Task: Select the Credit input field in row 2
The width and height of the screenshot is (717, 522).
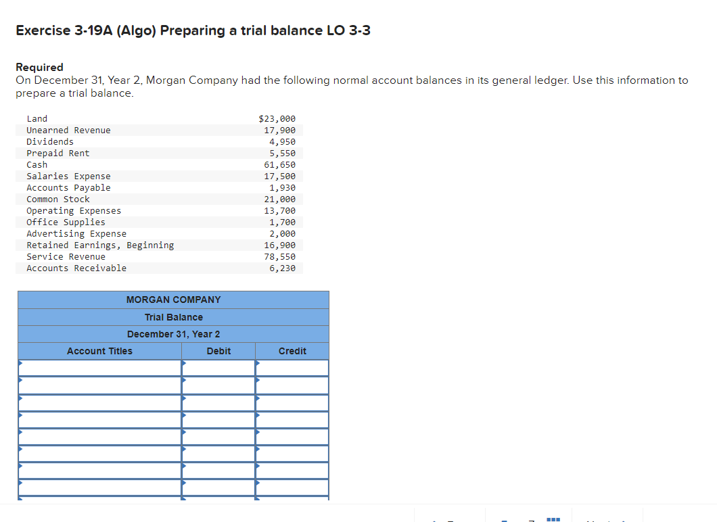Action: click(292, 385)
